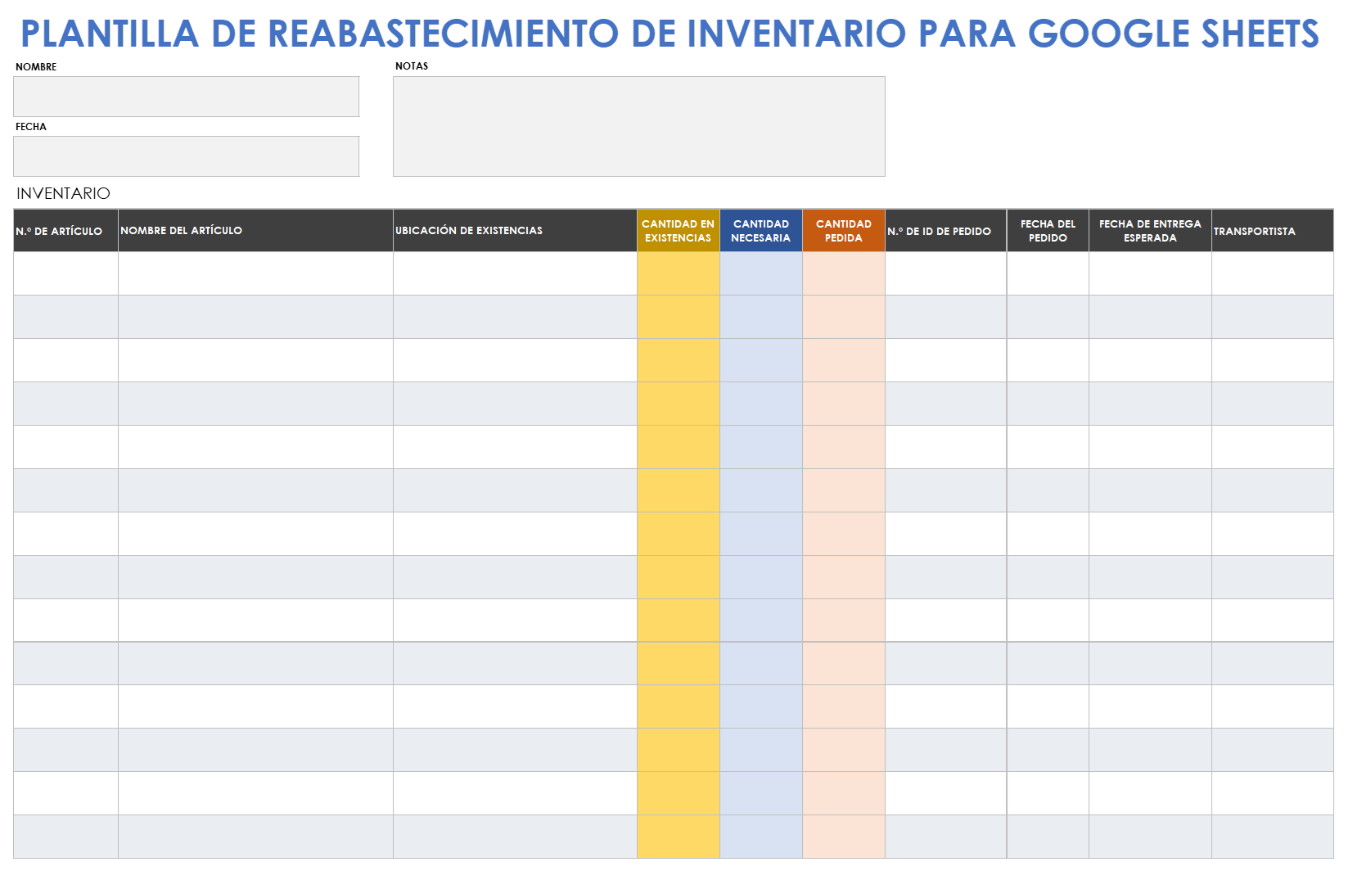Select the INVENTARIO section heading

click(63, 193)
